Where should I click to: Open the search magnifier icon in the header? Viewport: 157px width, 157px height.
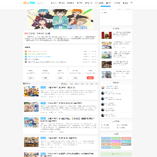(132, 3)
